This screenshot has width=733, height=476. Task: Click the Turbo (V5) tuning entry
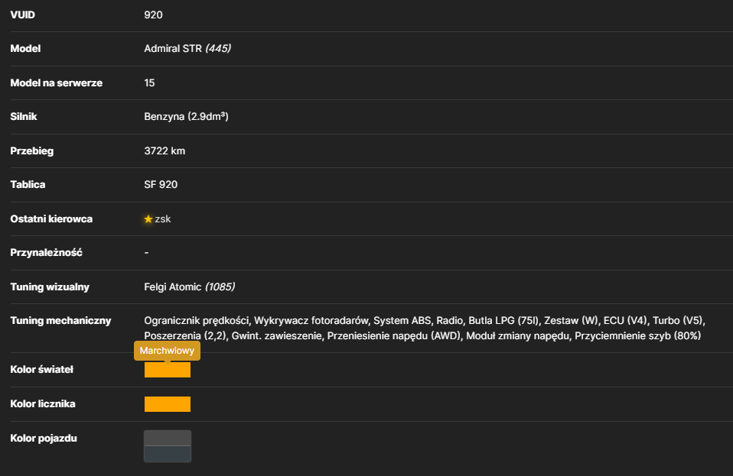(678, 321)
